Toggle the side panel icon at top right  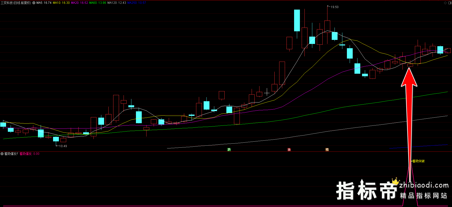pyautogui.click(x=449, y=3)
